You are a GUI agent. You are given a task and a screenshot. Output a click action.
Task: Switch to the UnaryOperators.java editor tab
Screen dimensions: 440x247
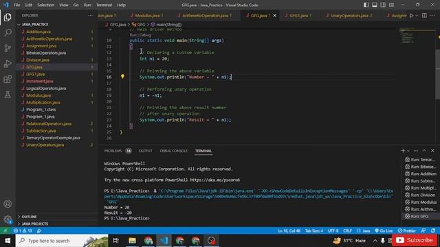349,15
